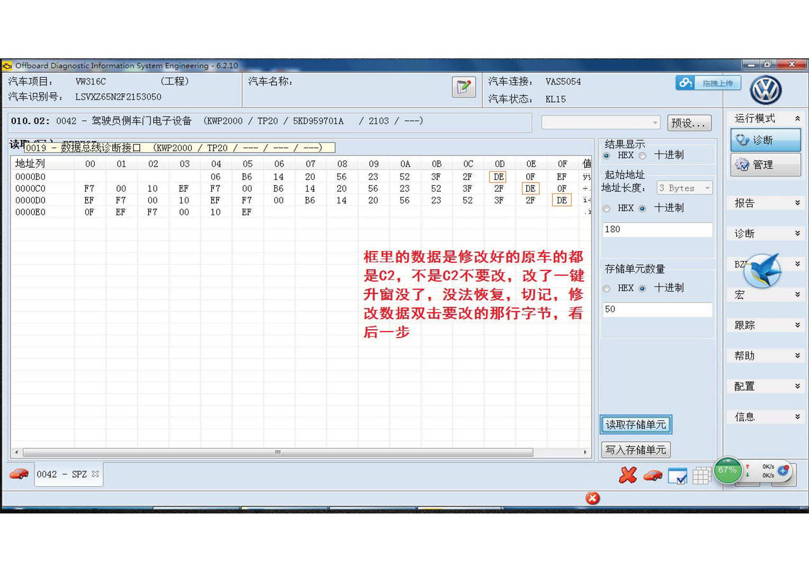Open the empty dropdown next to 预设
This screenshot has width=809, height=572.
pos(601,123)
